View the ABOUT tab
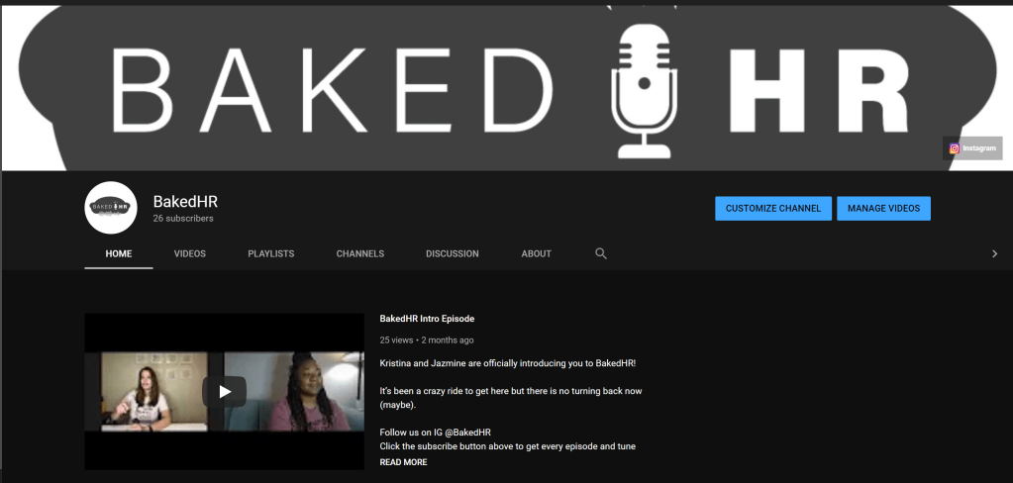 pos(536,253)
